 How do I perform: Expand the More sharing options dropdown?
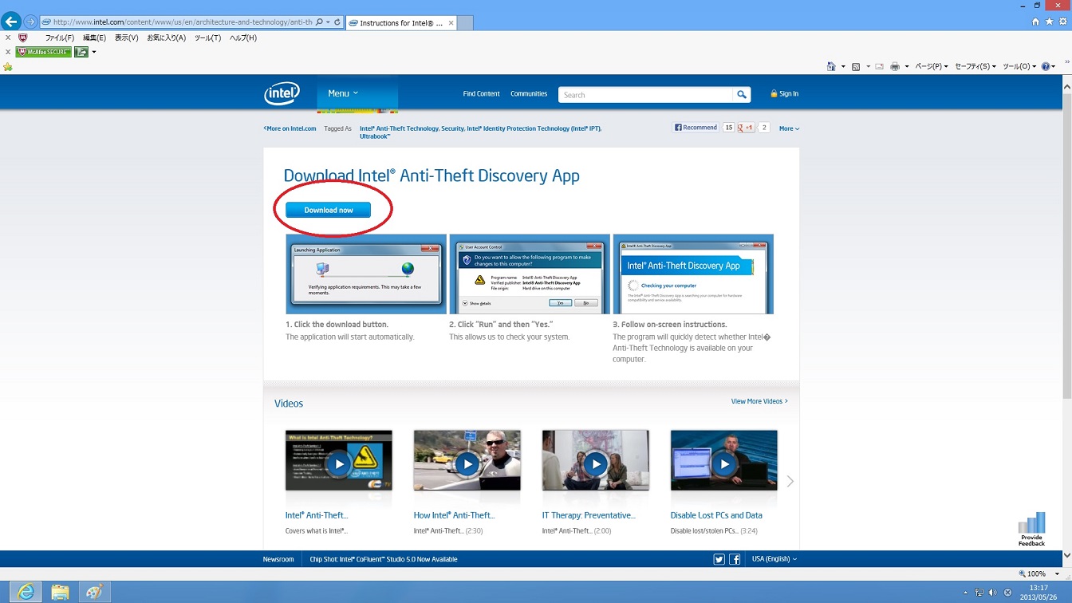coord(789,128)
